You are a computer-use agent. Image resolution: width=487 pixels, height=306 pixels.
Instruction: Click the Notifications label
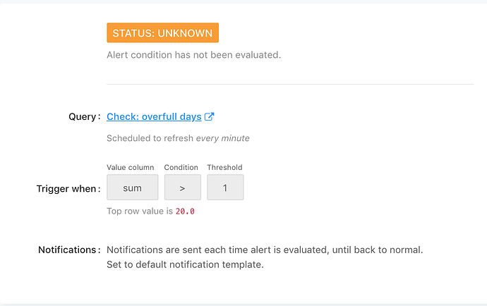69,250
